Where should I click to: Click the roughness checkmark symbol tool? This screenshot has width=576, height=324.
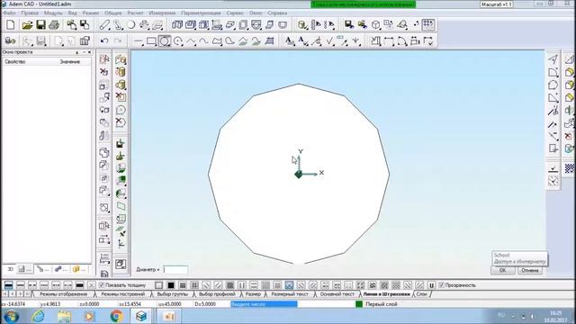pos(329,41)
